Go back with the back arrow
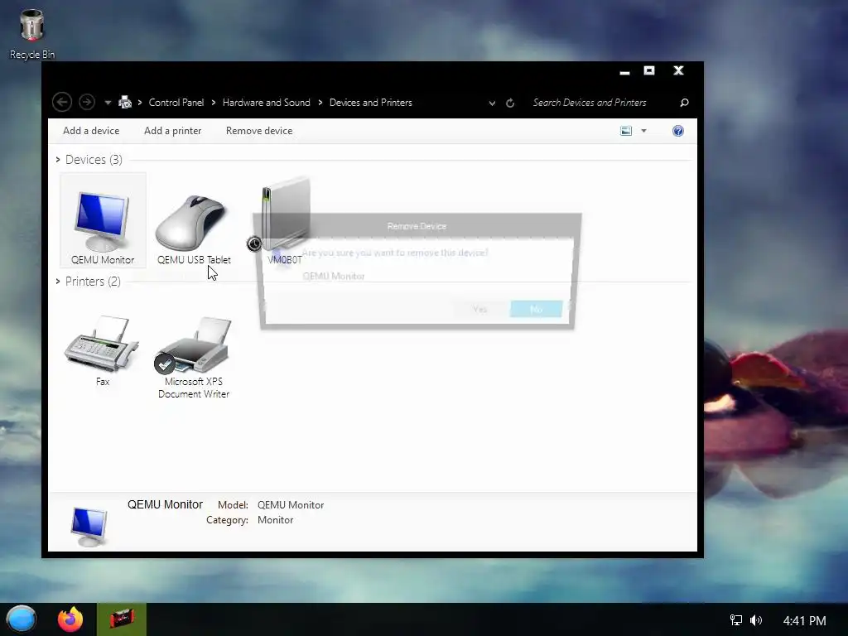848x636 pixels. click(62, 102)
